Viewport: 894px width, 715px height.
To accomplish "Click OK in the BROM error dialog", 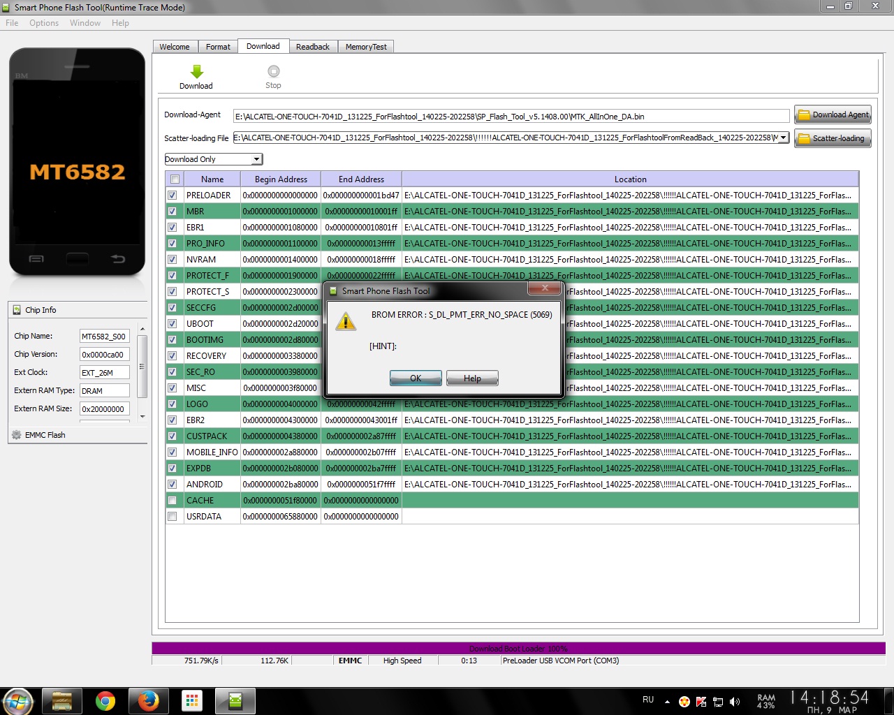I will coord(416,378).
